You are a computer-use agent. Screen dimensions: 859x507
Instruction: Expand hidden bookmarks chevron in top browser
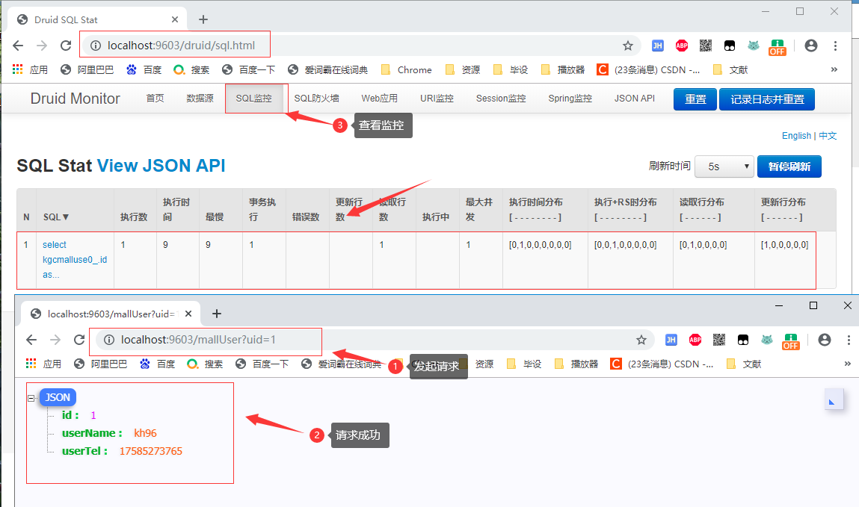click(834, 69)
